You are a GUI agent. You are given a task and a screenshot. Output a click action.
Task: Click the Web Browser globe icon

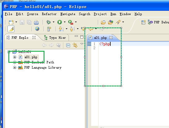coord(37,29)
